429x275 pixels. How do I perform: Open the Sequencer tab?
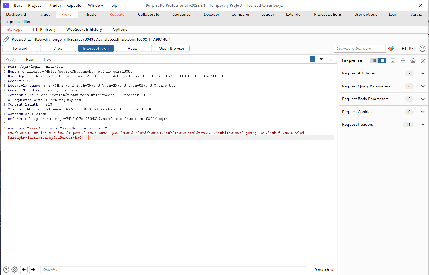(x=182, y=15)
